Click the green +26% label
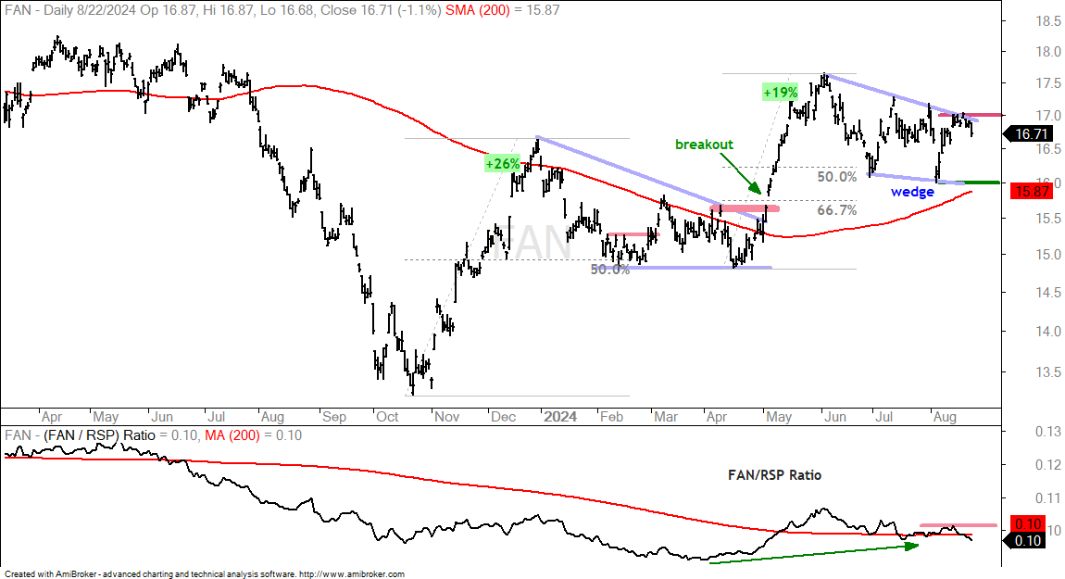 tap(503, 164)
